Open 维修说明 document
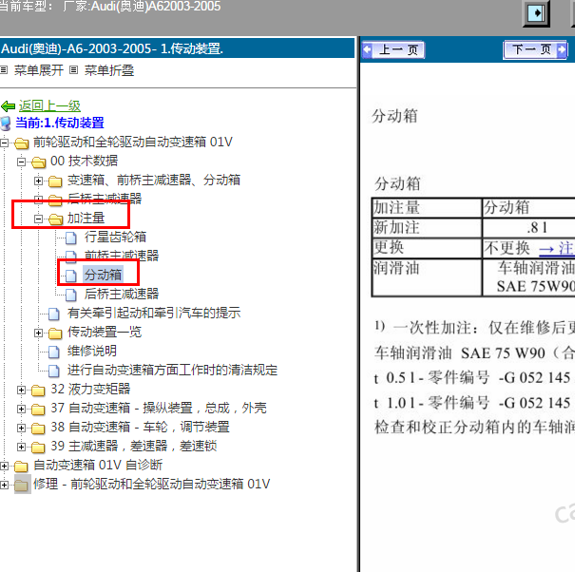The height and width of the screenshot is (572, 575). coord(92,351)
